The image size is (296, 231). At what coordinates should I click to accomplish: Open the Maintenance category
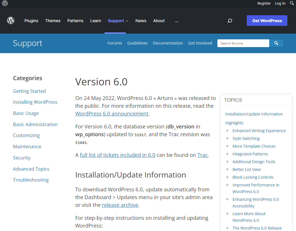pyautogui.click(x=27, y=147)
